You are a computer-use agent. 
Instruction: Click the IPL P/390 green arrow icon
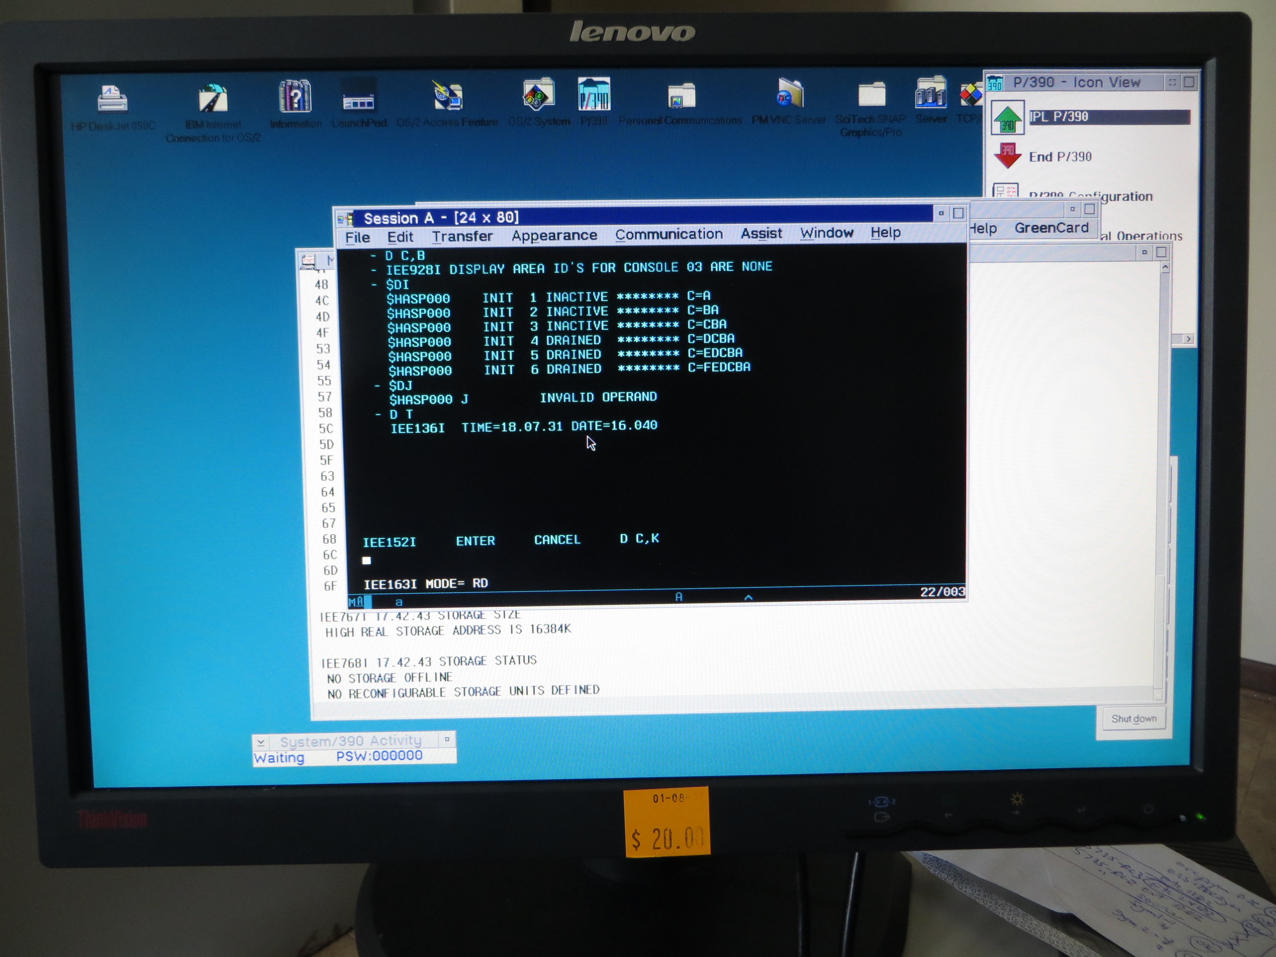tap(1007, 118)
